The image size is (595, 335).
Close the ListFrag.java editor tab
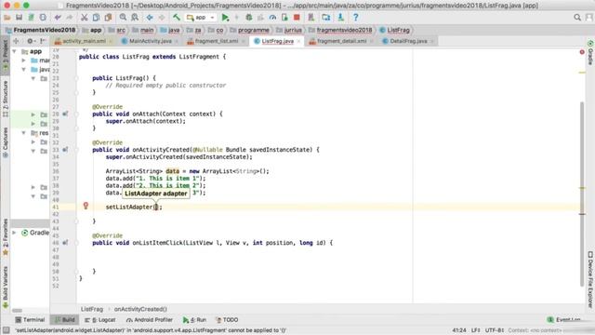(x=298, y=41)
